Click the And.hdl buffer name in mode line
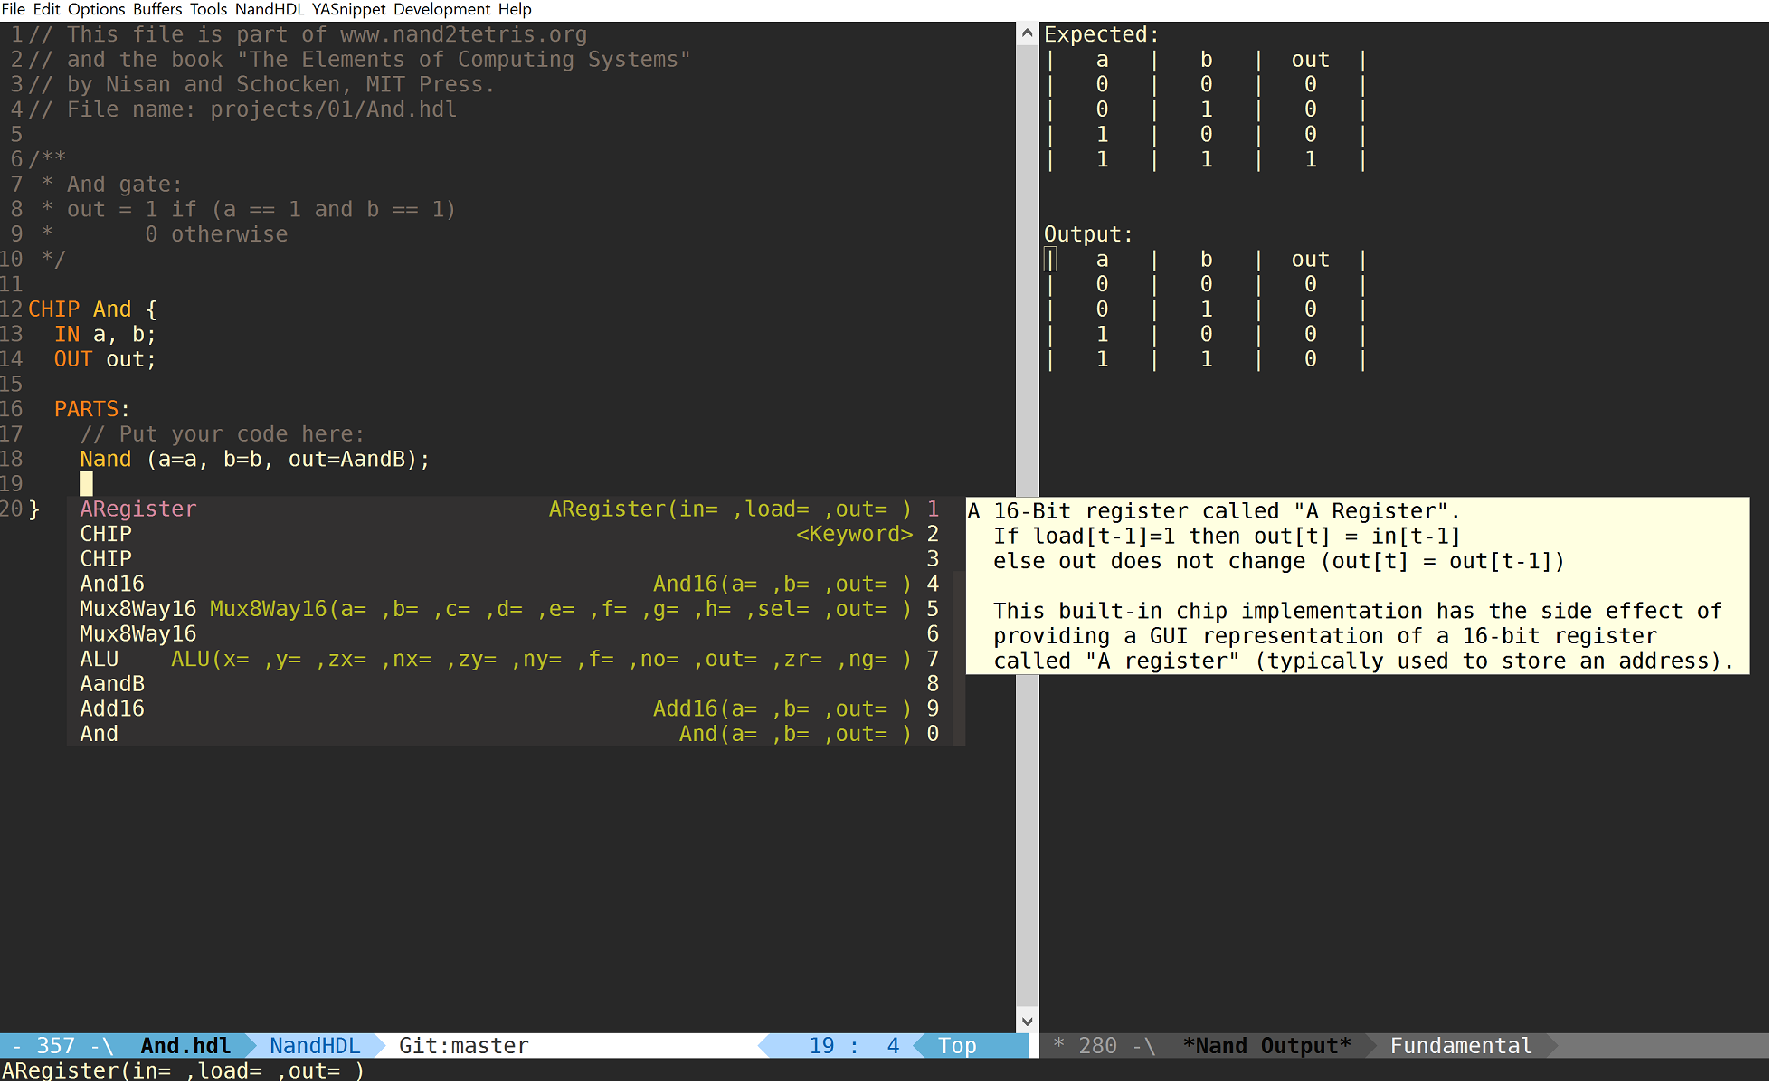1773x1084 pixels. pyautogui.click(x=185, y=1048)
